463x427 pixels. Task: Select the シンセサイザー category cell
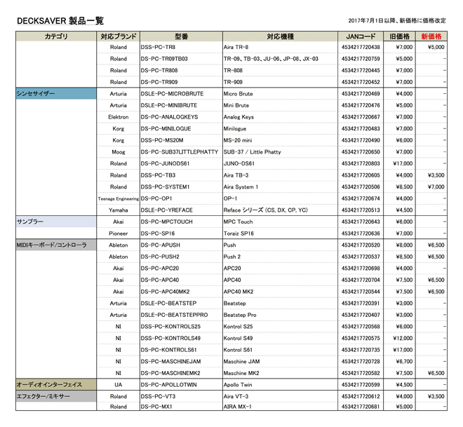56,94
